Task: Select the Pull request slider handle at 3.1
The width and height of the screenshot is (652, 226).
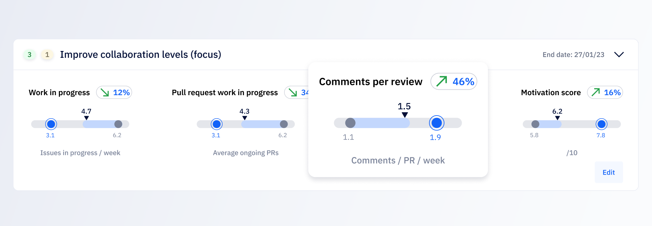Action: 216,124
